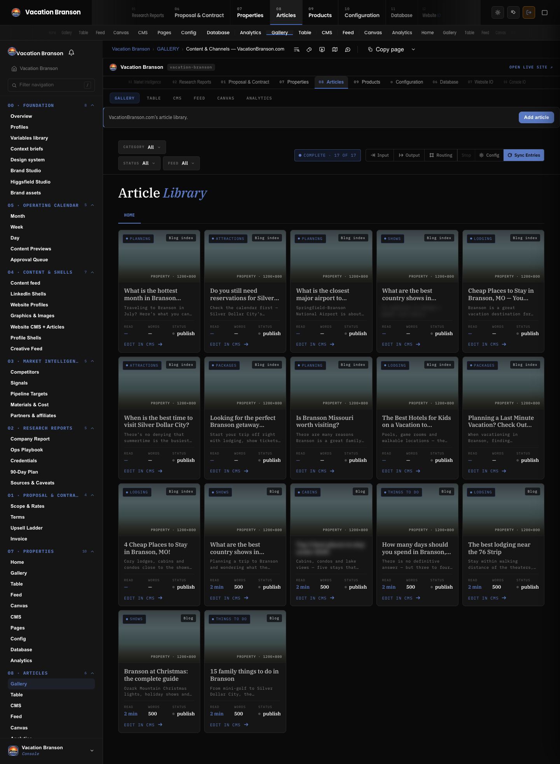Click the play presentation icon in the breadcrumb bar
560x764 pixels.
(322, 49)
